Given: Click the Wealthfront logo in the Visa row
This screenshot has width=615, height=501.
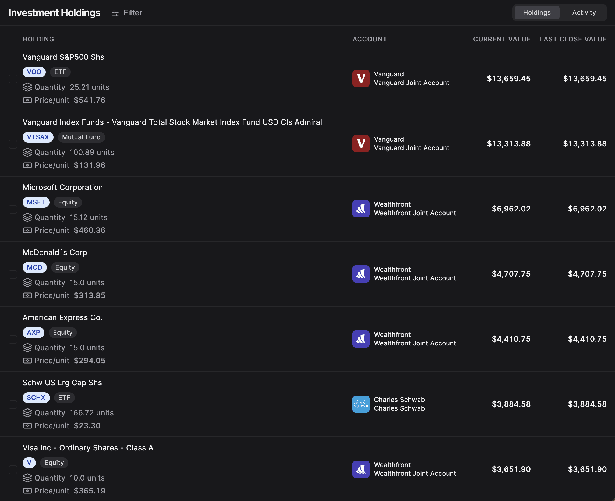Looking at the screenshot, I should pyautogui.click(x=361, y=469).
